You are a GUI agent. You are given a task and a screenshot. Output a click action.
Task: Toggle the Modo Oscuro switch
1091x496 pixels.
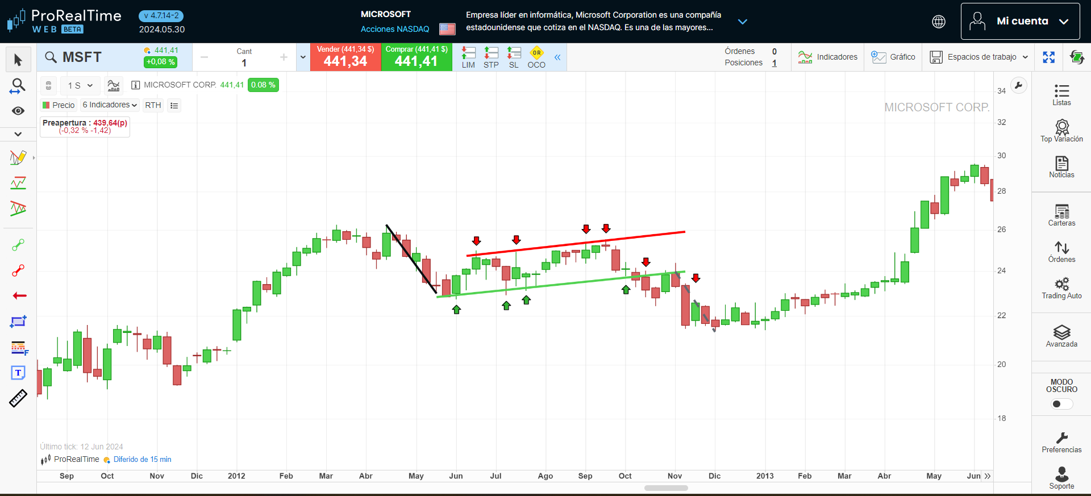click(1061, 404)
